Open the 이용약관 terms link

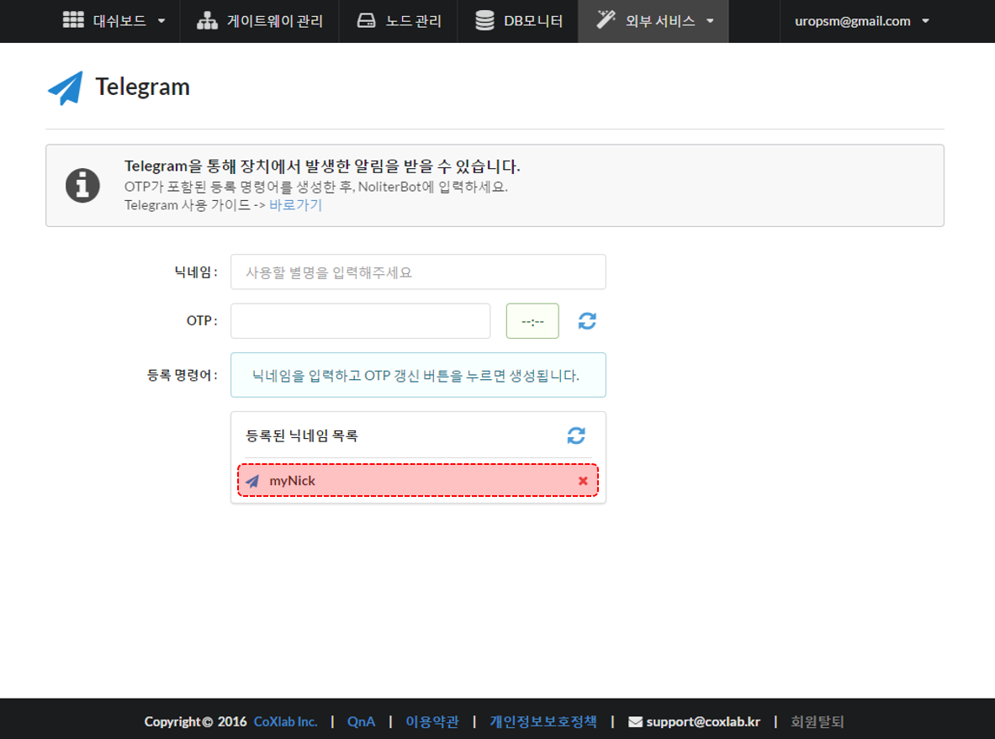[432, 721]
